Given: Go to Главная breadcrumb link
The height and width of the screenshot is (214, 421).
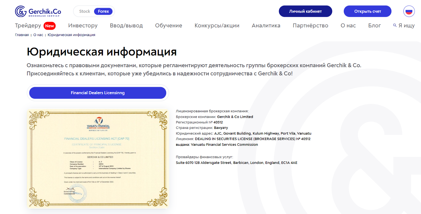Looking at the screenshot, I should pos(22,35).
